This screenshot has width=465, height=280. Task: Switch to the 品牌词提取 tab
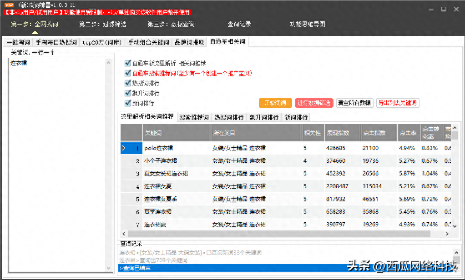point(189,42)
